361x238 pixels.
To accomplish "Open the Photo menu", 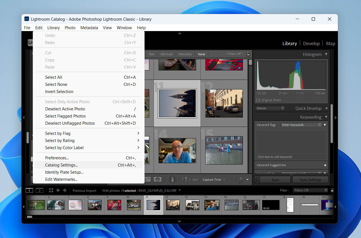I will coord(70,28).
